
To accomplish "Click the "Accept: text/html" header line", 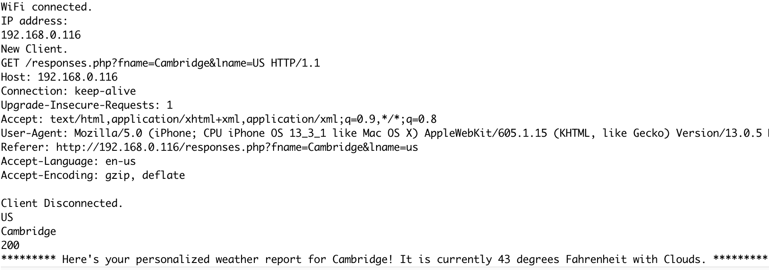I will [x=218, y=119].
